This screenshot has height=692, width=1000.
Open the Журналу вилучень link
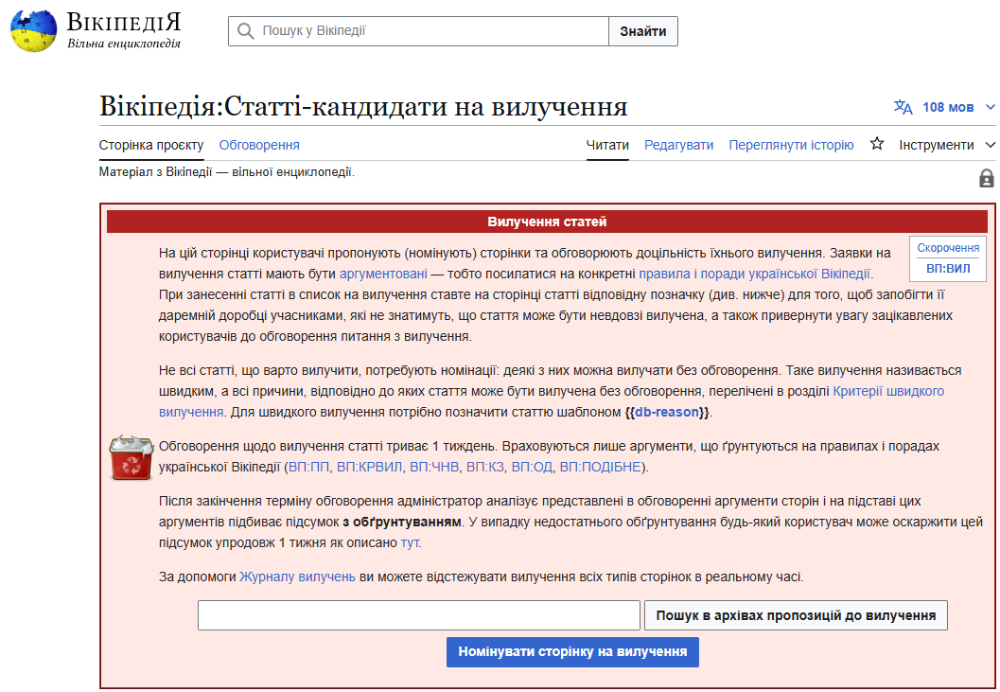[x=297, y=577]
